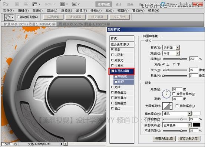
Task: Toggle the 投影 effect checkbox
Action: click(112, 49)
